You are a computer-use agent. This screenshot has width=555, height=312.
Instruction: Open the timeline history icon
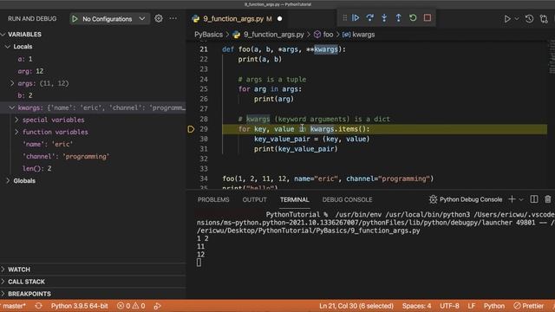click(529, 19)
